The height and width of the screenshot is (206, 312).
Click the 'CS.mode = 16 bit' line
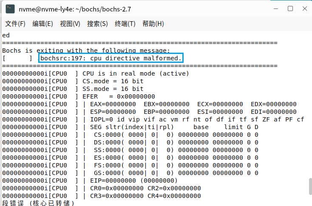click(x=113, y=81)
